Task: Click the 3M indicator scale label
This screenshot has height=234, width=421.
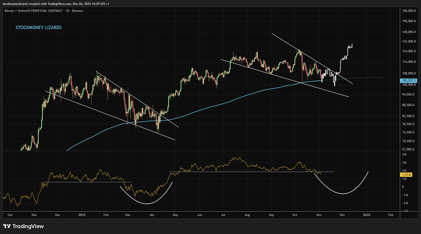Action: [x=405, y=163]
